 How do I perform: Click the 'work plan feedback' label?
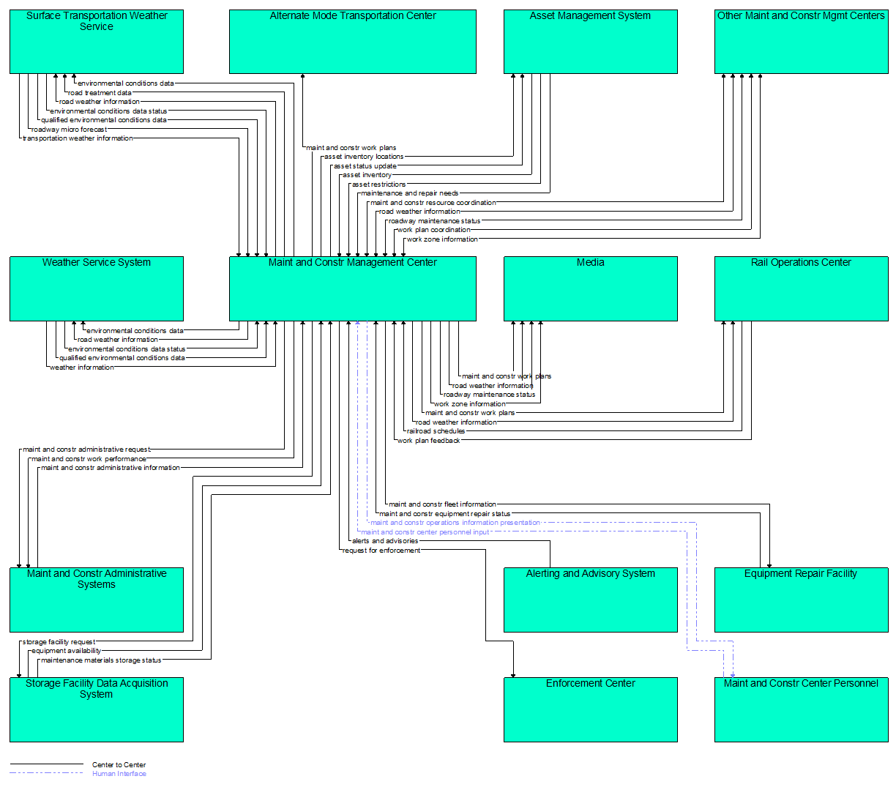click(429, 441)
